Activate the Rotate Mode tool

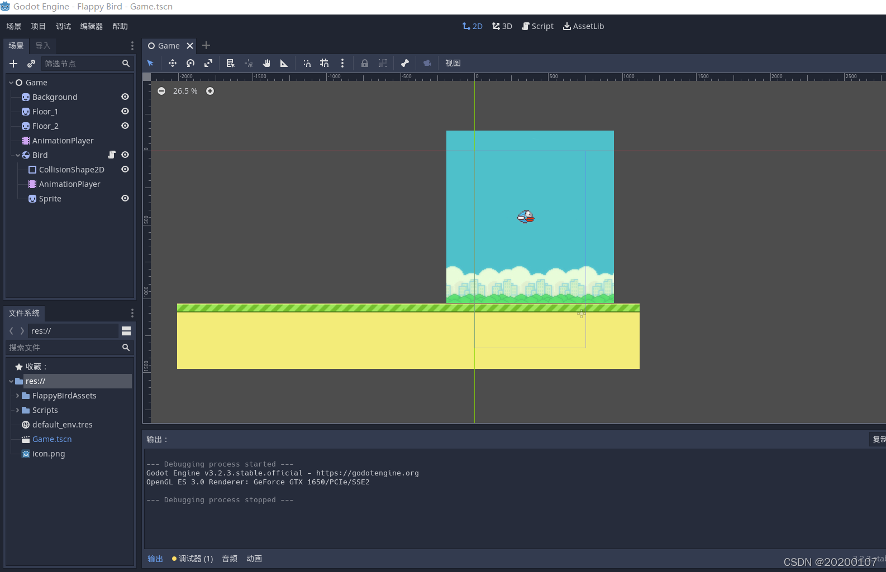coord(190,63)
